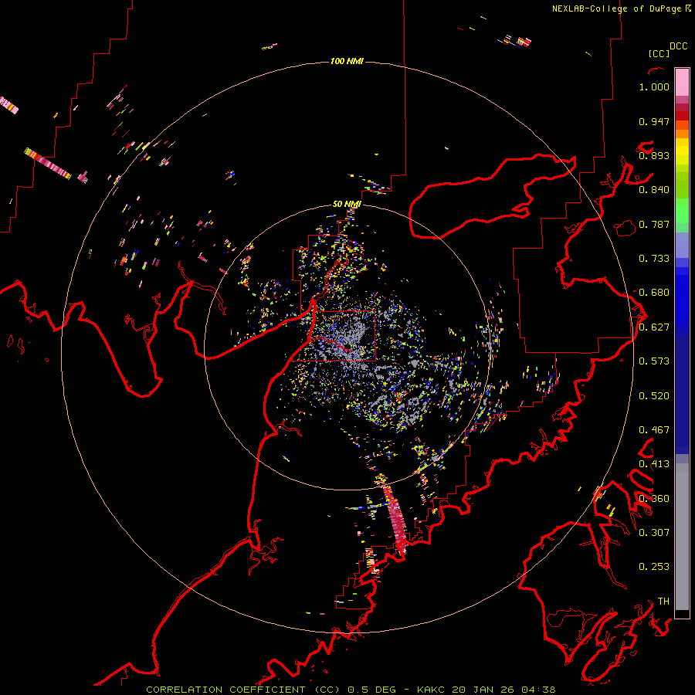Click the DCC label above the color bar
Image resolution: width=695 pixels, height=695 pixels.
[679, 46]
